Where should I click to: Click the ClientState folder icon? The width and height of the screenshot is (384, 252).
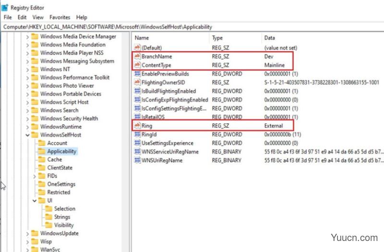(x=42, y=168)
